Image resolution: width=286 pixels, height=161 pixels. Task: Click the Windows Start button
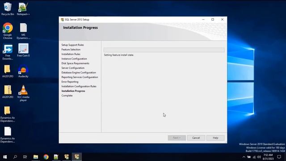pyautogui.click(x=5, y=157)
